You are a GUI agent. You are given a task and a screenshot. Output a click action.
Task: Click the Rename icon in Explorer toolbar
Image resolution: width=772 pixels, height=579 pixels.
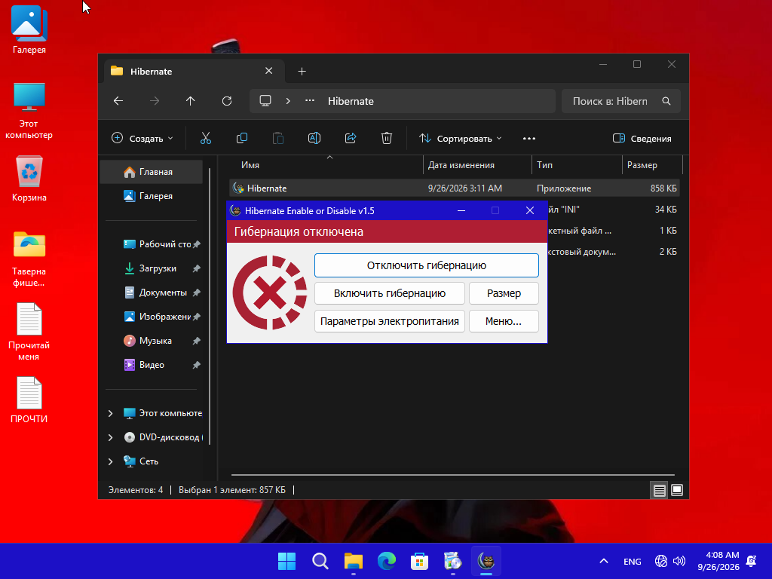pyautogui.click(x=314, y=139)
